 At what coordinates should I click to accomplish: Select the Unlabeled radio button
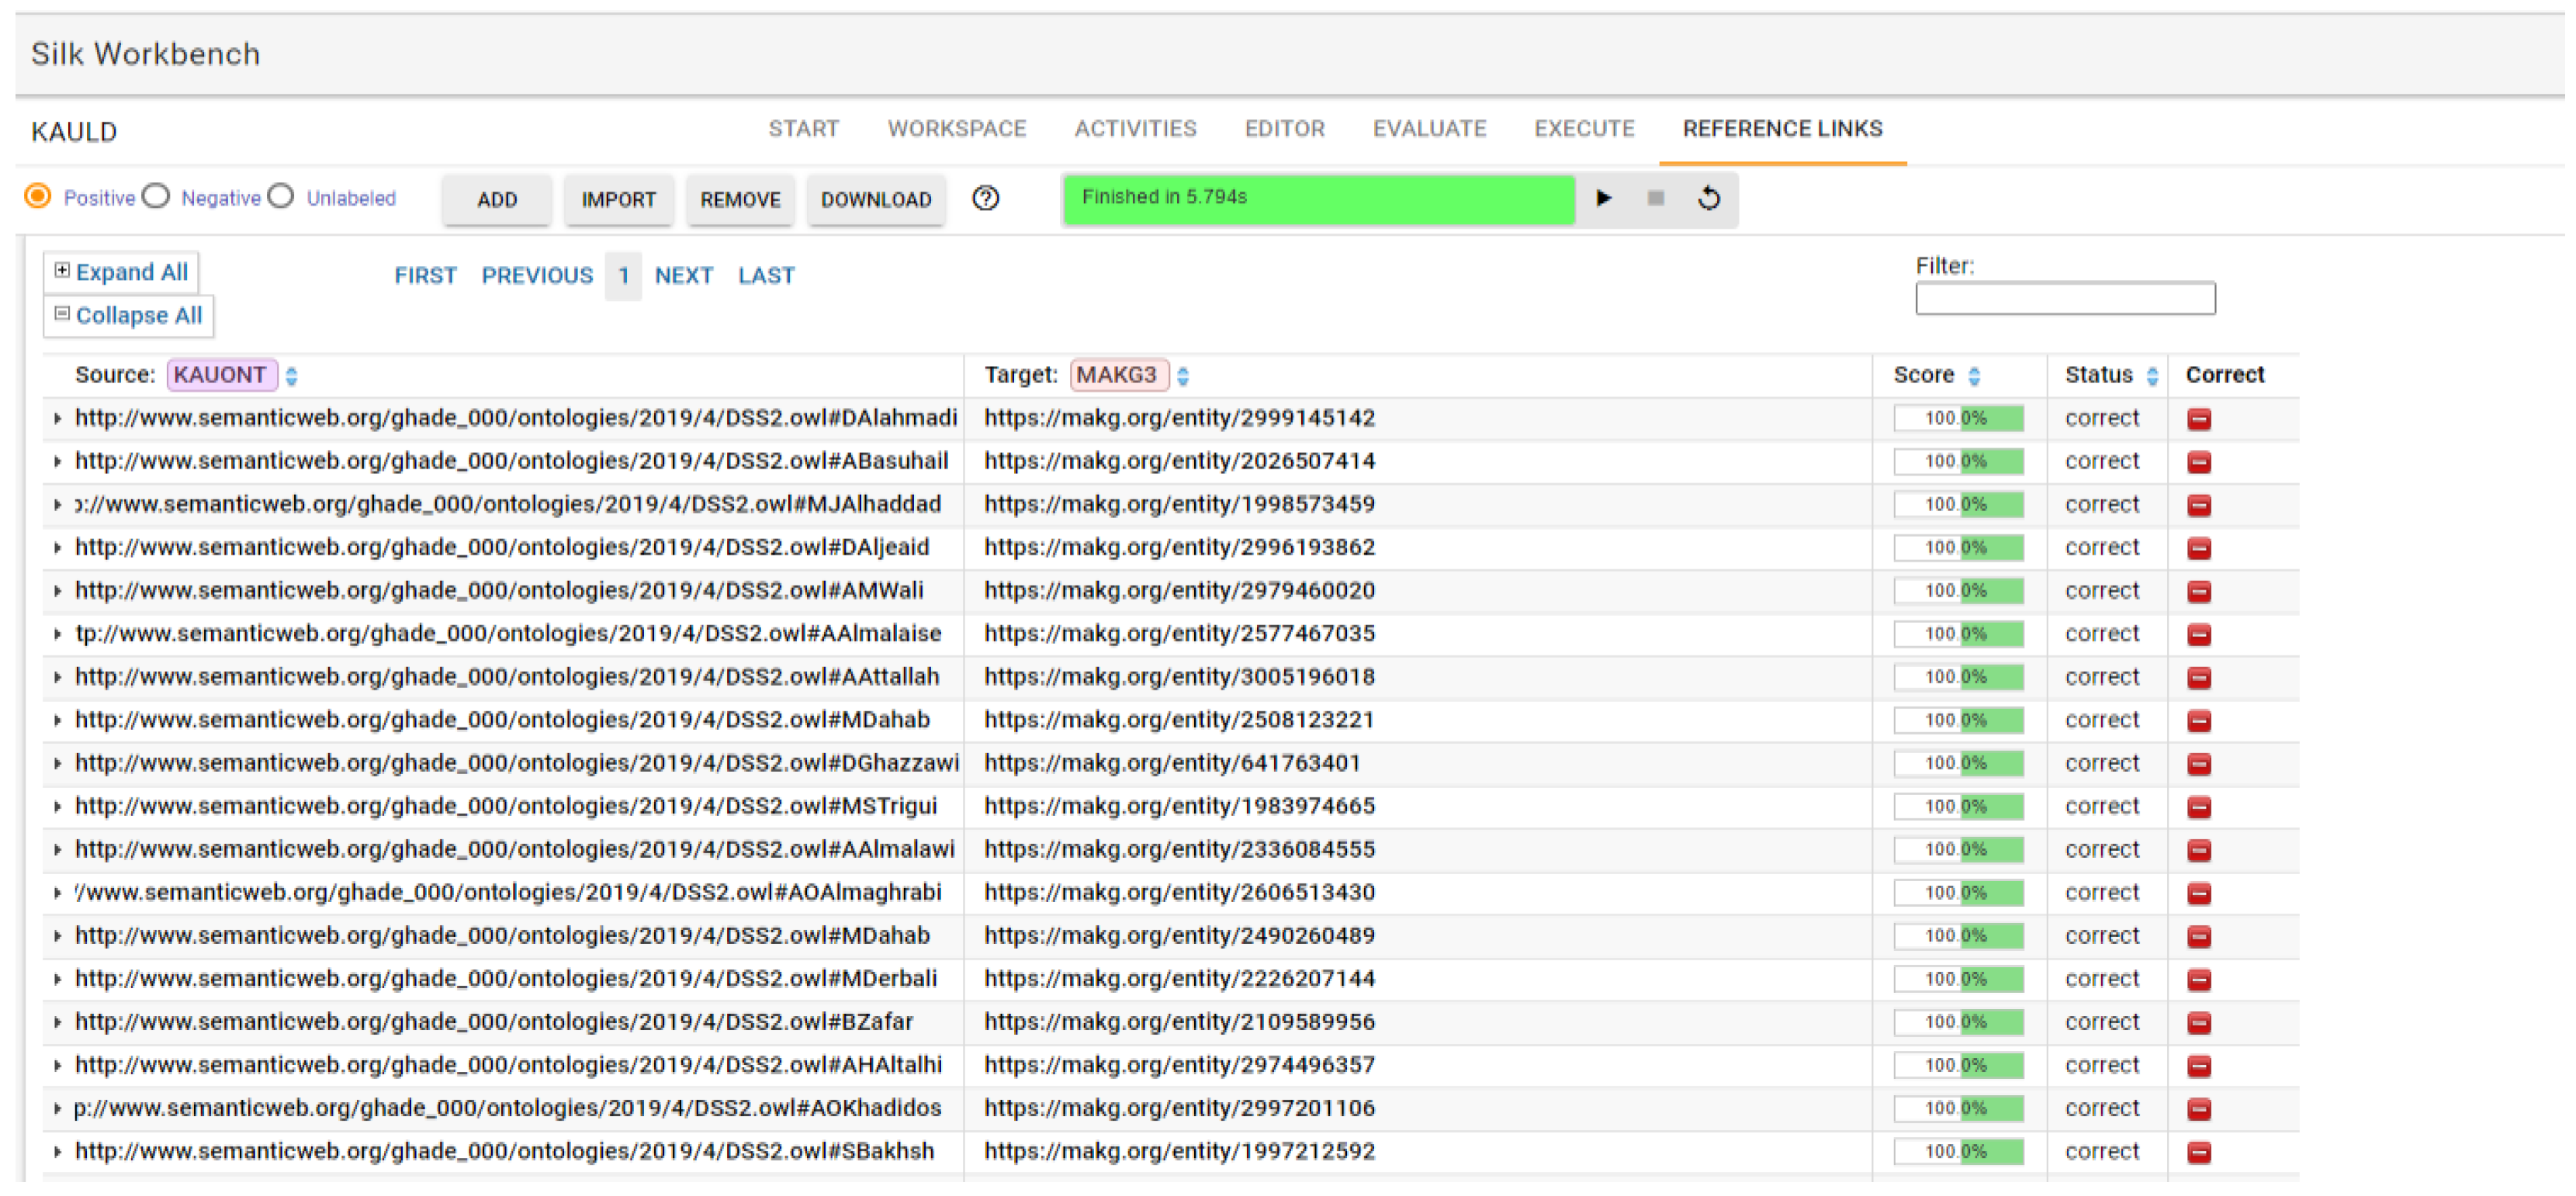(281, 196)
